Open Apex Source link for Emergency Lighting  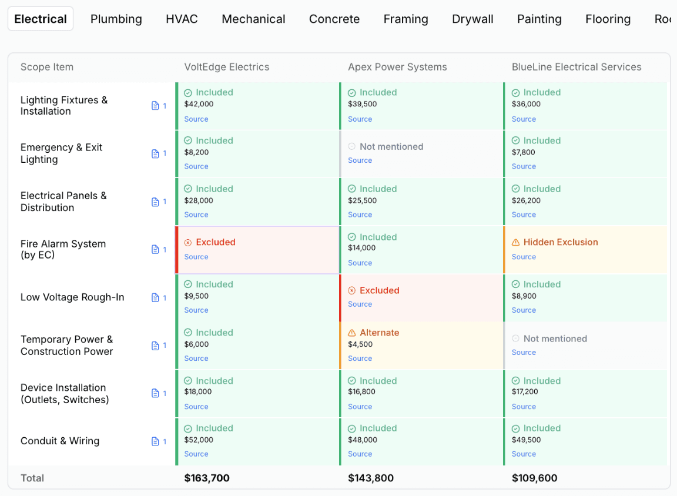360,160
